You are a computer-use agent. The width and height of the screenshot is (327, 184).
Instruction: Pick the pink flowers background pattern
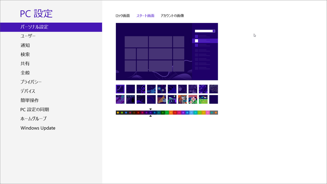193,99
